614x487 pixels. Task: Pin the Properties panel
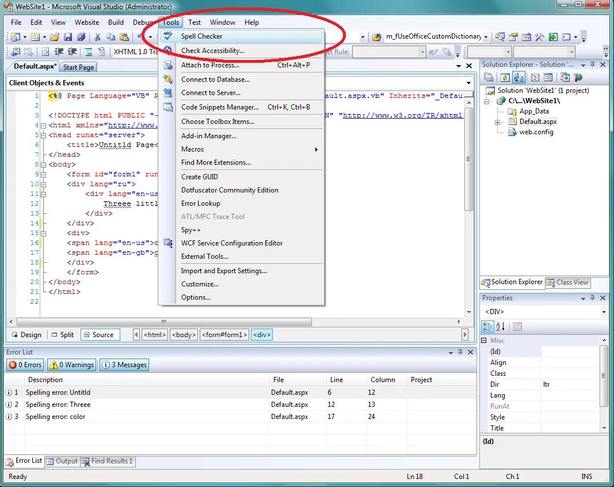593,298
